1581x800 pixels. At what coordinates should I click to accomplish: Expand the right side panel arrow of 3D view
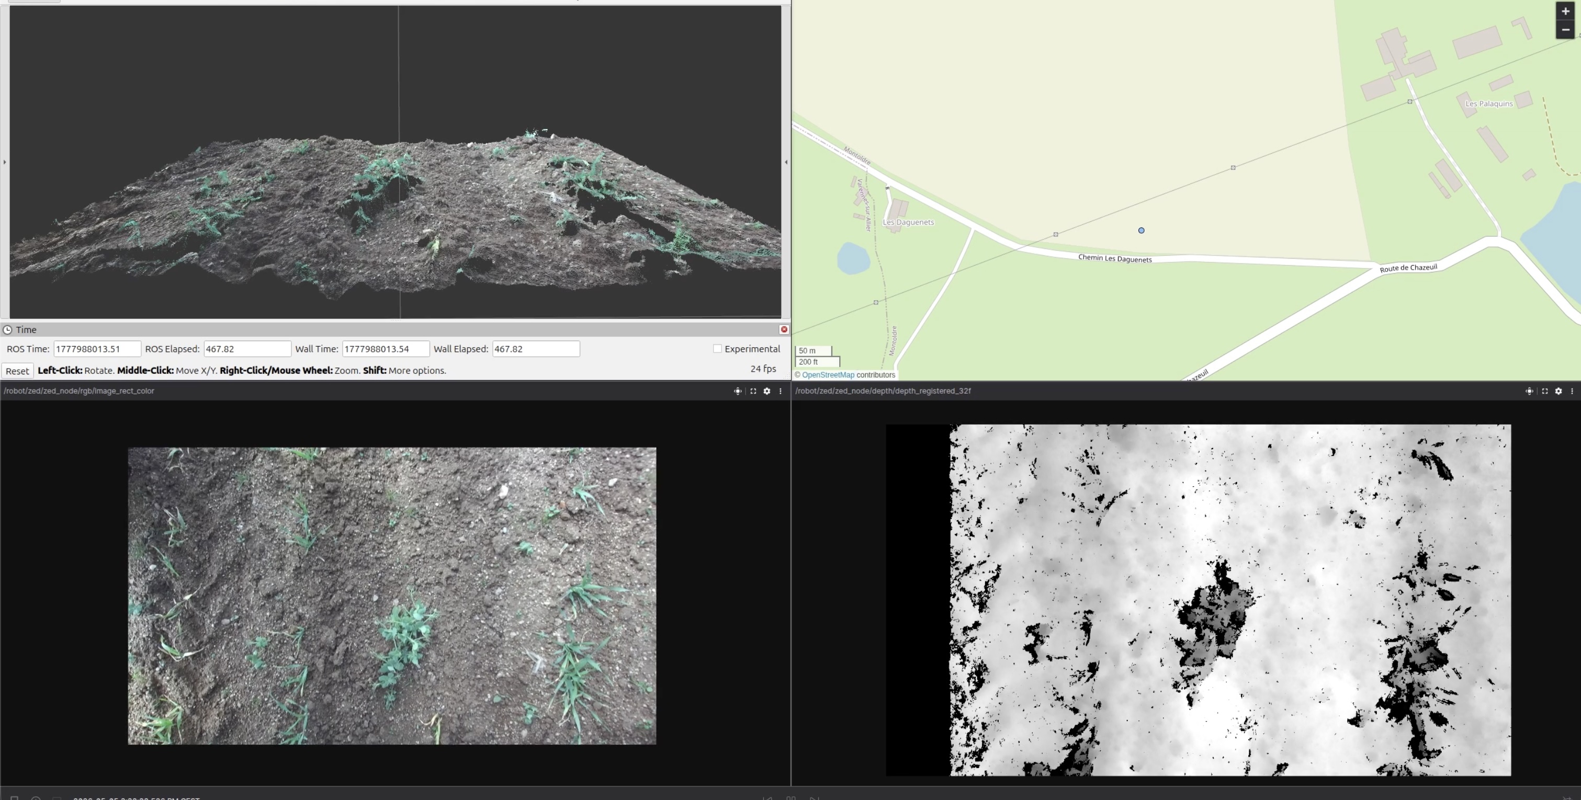[x=786, y=162]
